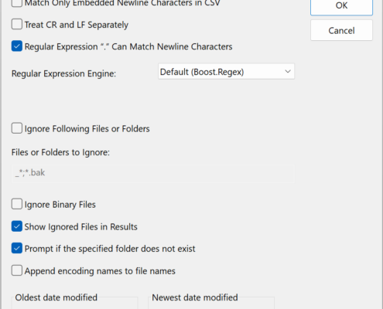
Task: Check Append encoding names to file names
Action: point(17,270)
